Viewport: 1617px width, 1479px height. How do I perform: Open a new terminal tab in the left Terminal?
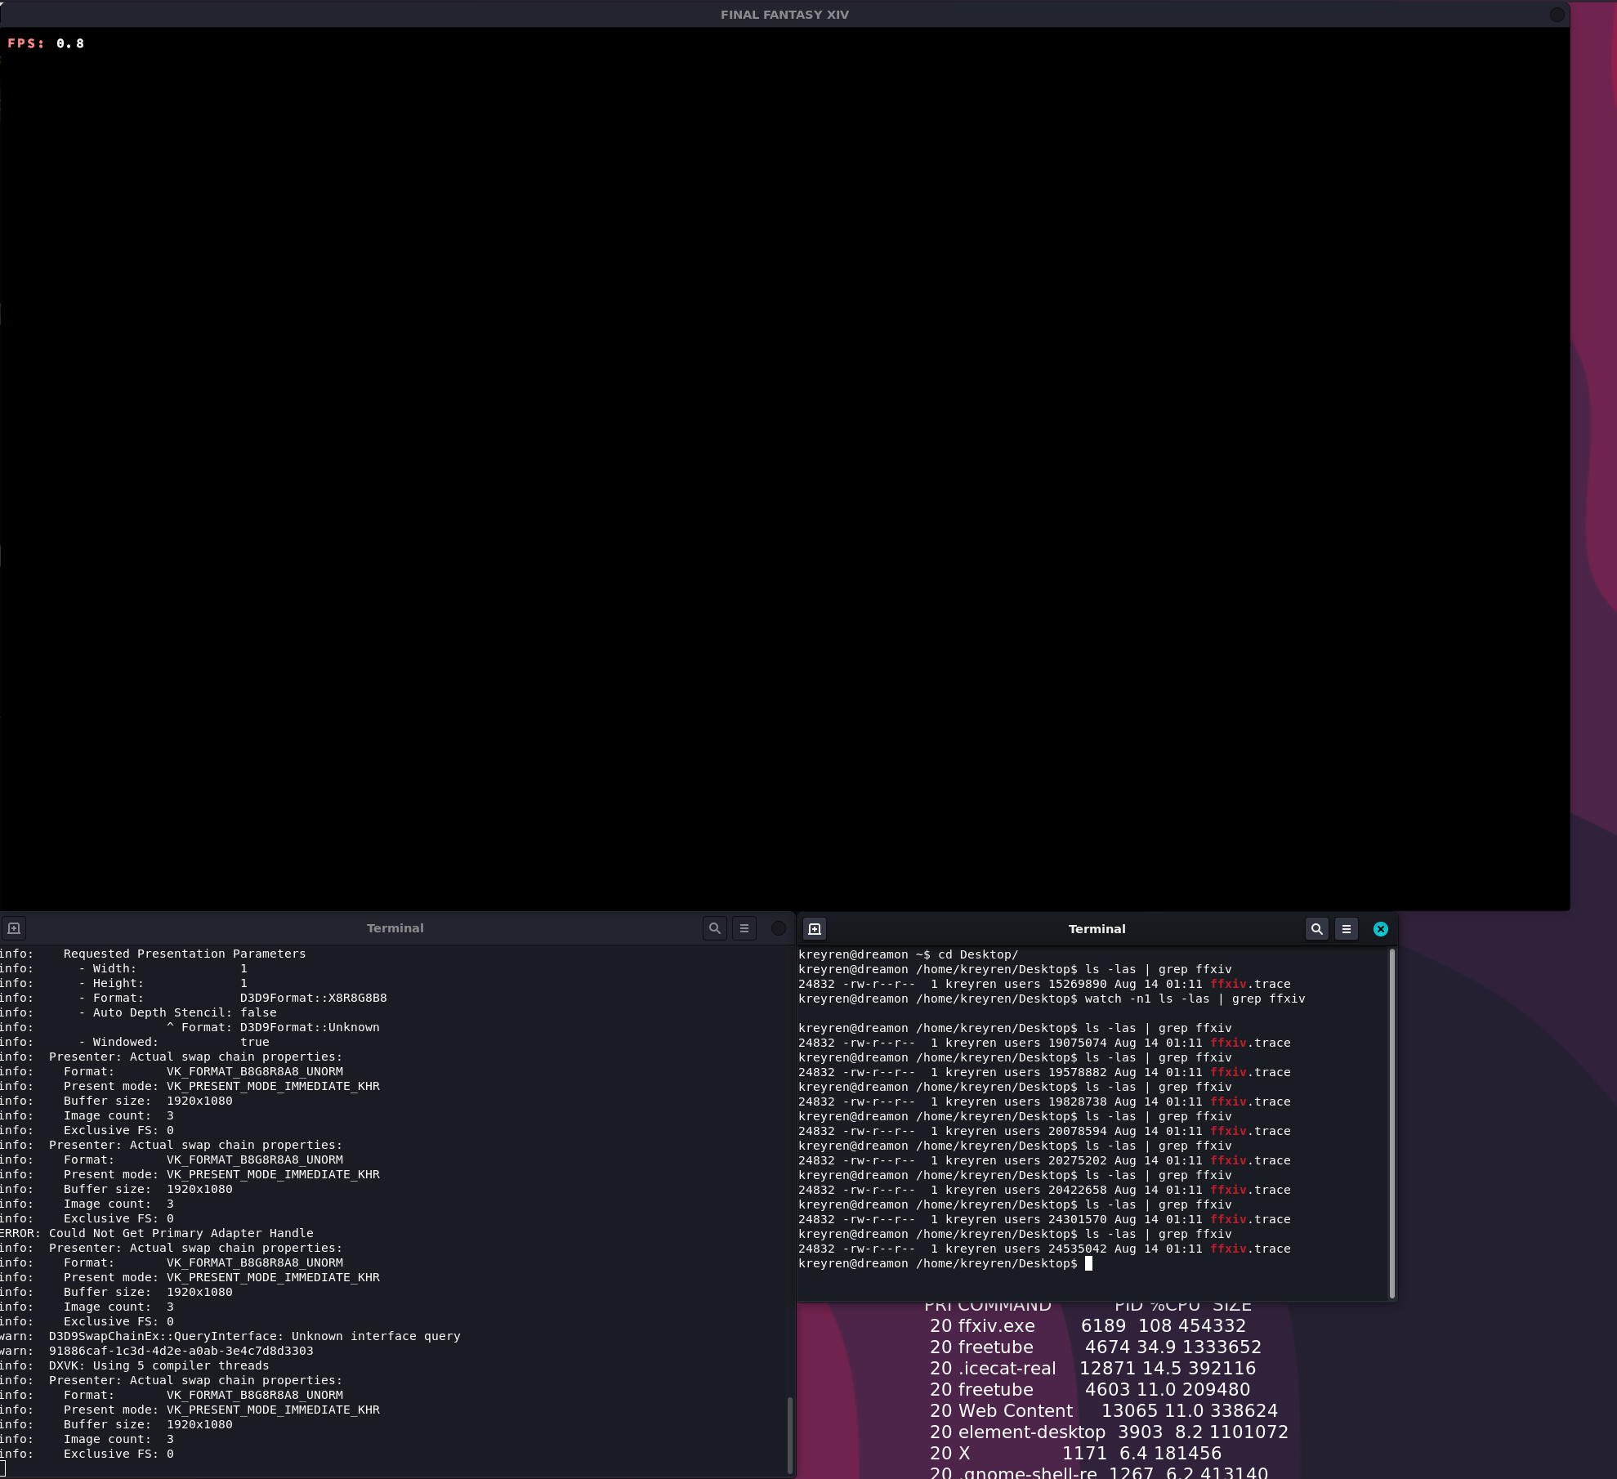(15, 928)
